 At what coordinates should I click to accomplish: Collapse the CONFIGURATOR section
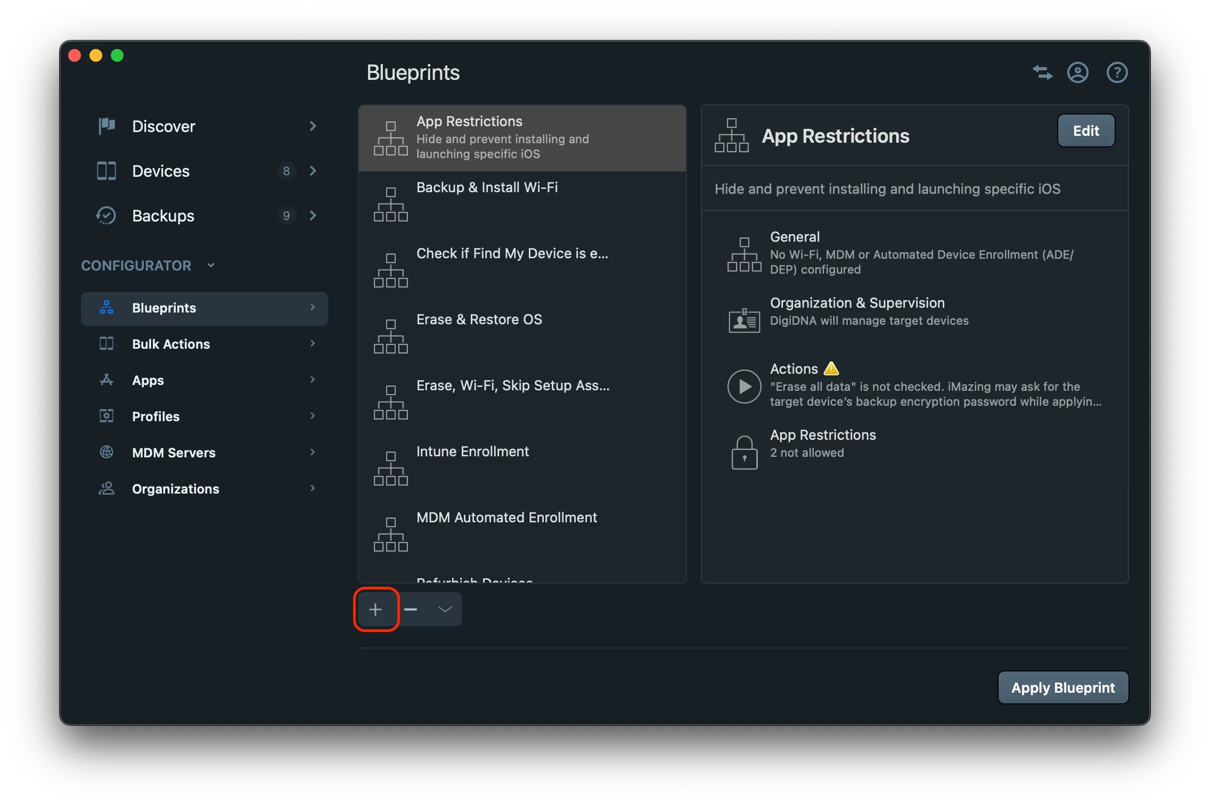click(x=211, y=265)
